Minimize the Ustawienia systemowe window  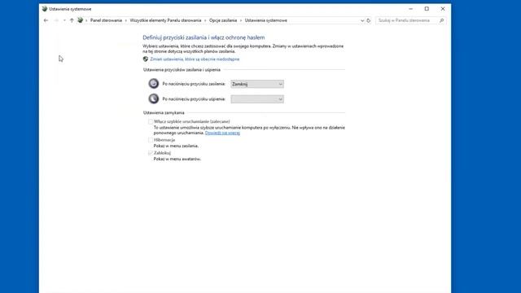click(x=410, y=9)
